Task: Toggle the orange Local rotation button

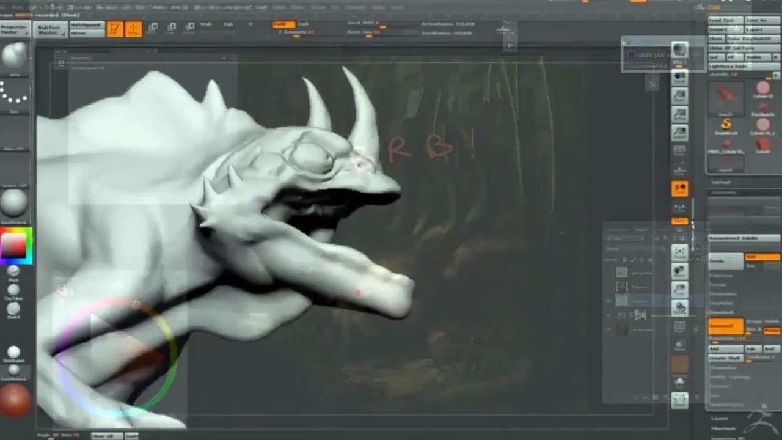Action: tap(679, 189)
